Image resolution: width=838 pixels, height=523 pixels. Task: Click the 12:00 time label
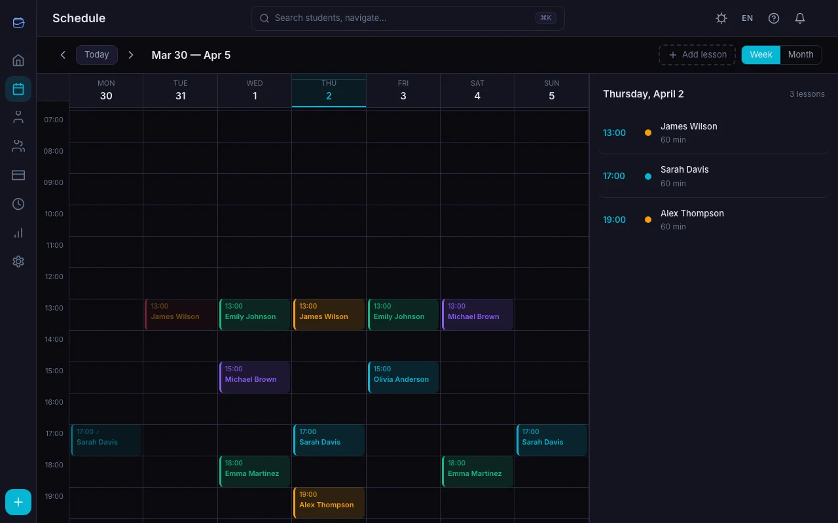tap(54, 277)
